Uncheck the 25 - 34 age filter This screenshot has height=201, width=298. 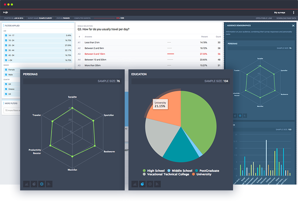point(6,45)
